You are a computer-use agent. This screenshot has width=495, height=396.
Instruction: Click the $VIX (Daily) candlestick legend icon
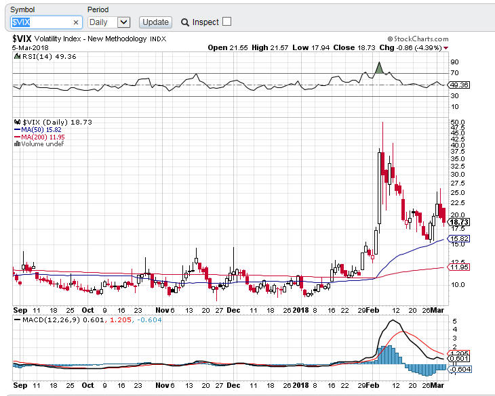(18, 122)
